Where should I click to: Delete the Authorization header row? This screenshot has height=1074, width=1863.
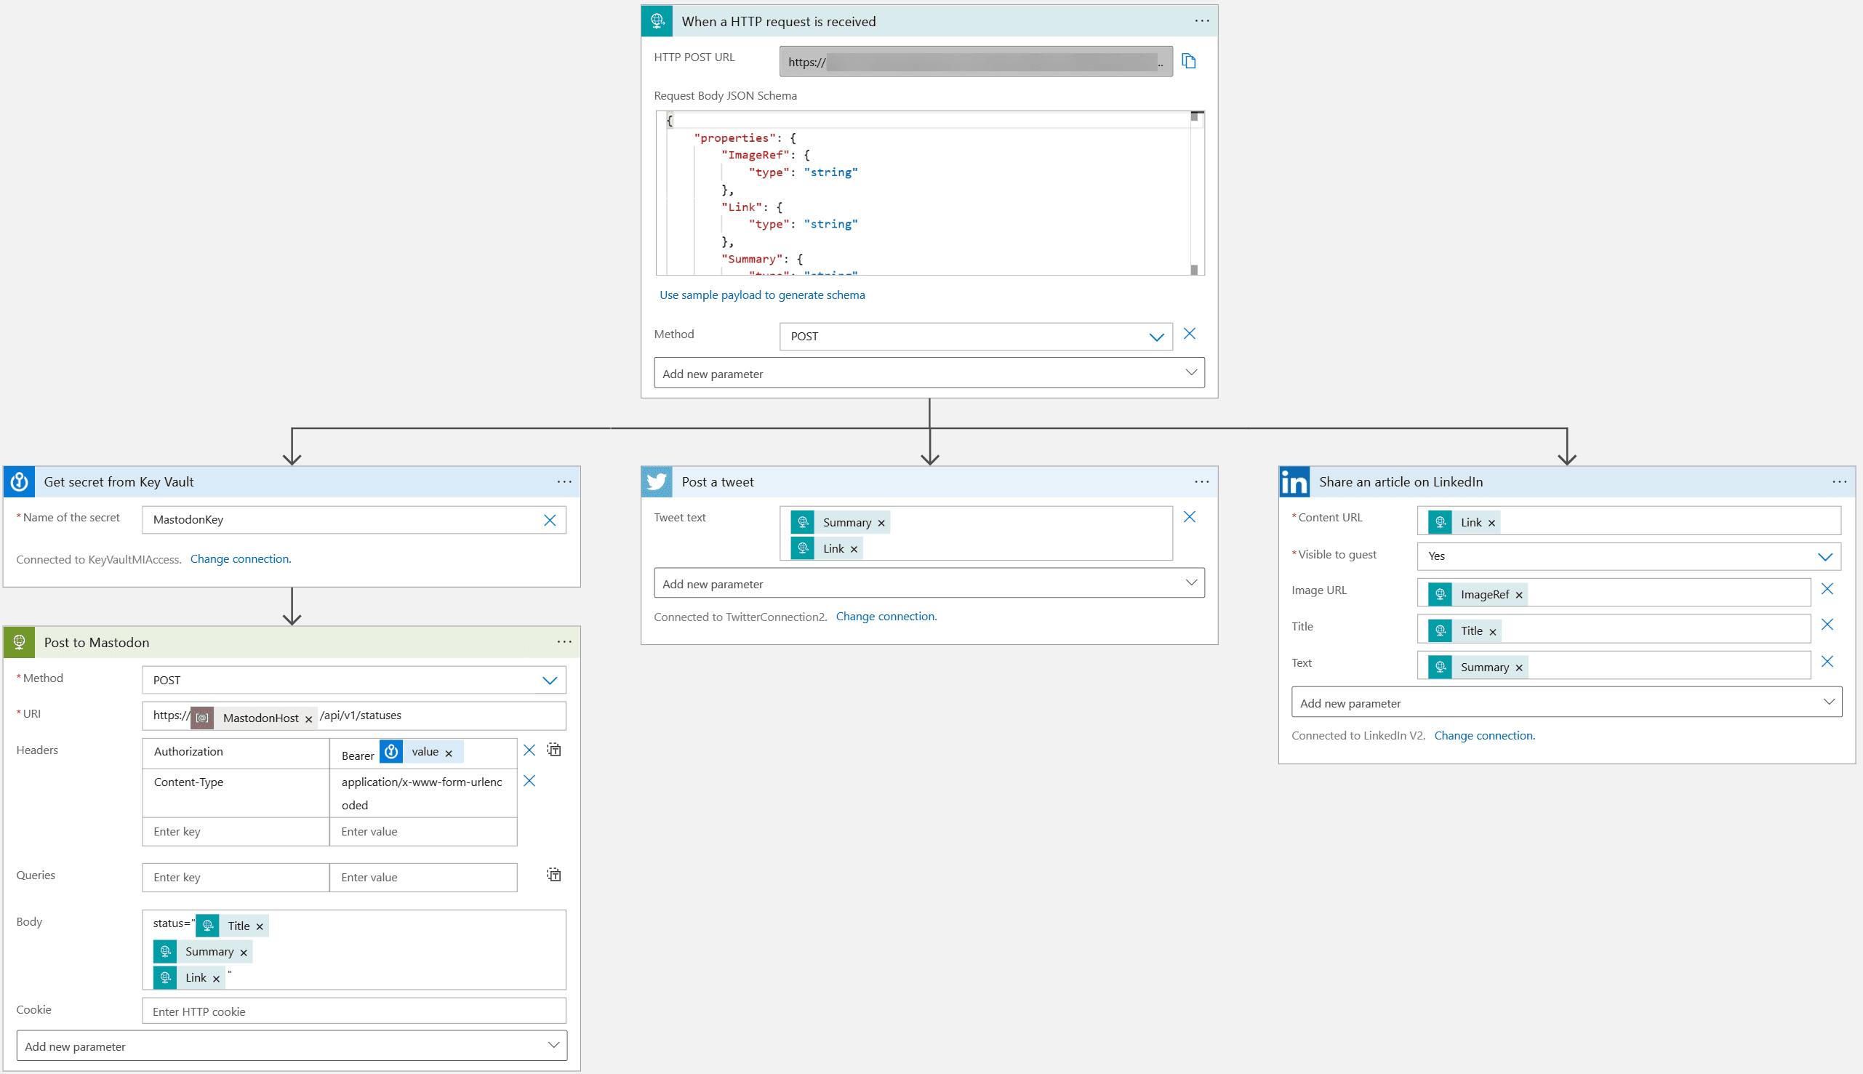pyautogui.click(x=529, y=750)
